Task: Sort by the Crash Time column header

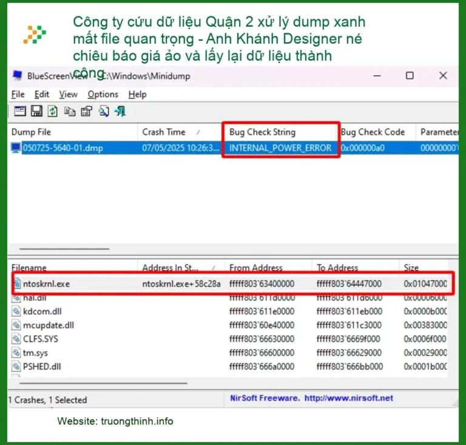Action: [x=181, y=132]
